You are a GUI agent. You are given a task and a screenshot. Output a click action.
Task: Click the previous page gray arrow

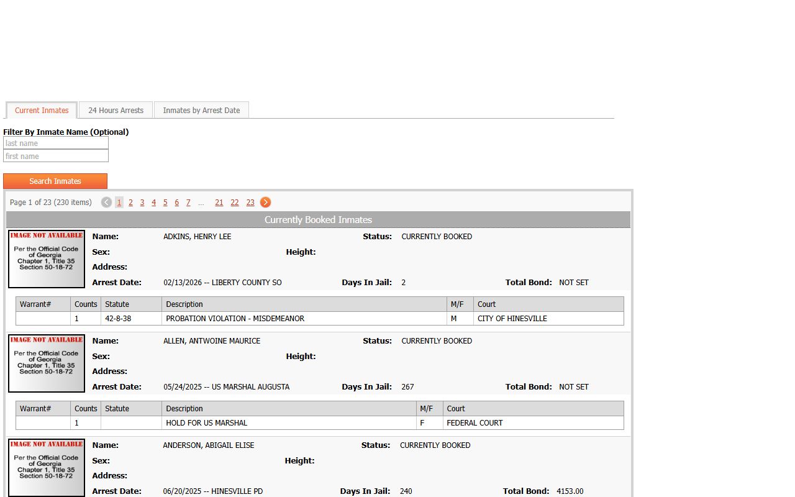(106, 203)
